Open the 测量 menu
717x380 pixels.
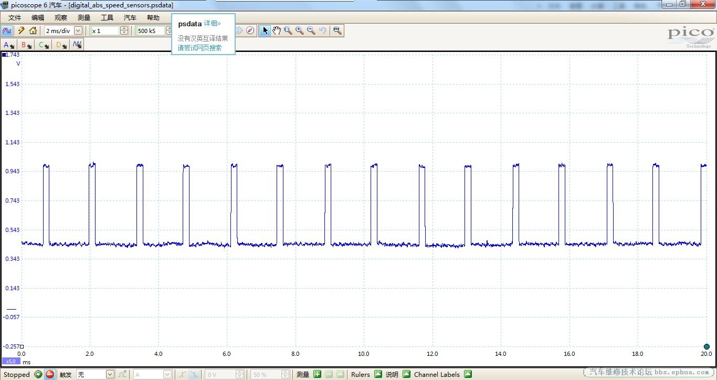click(84, 17)
